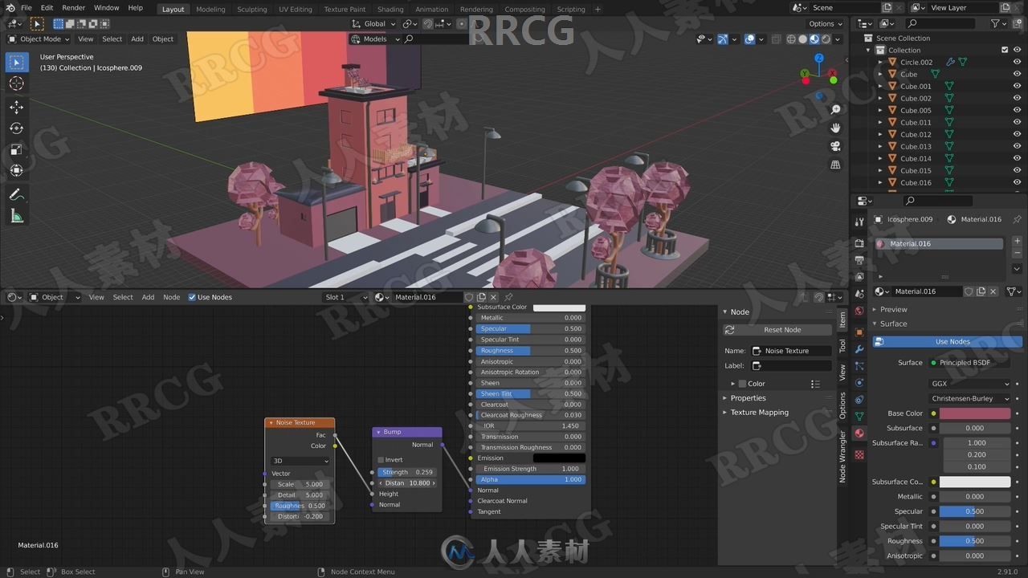The image size is (1028, 578).
Task: Click the Alpha slider on Principled node
Action: [x=531, y=479]
